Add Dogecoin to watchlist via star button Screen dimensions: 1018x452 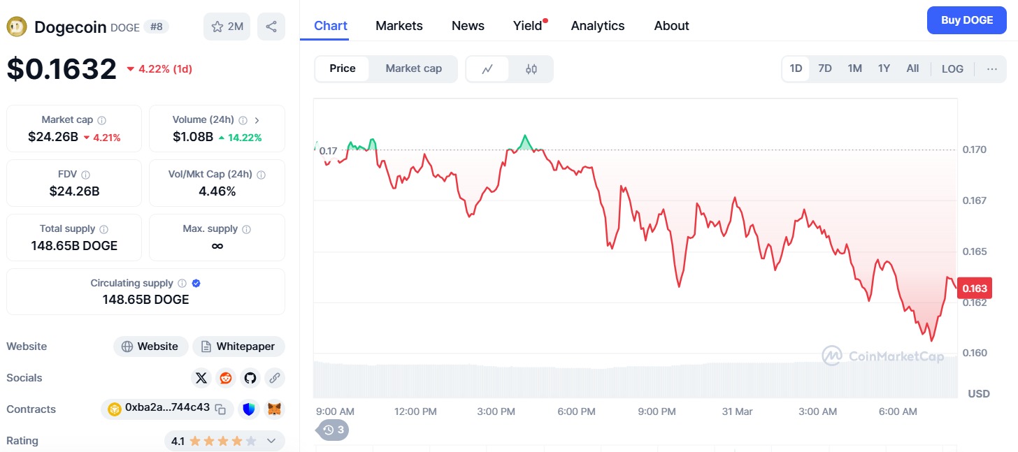227,27
